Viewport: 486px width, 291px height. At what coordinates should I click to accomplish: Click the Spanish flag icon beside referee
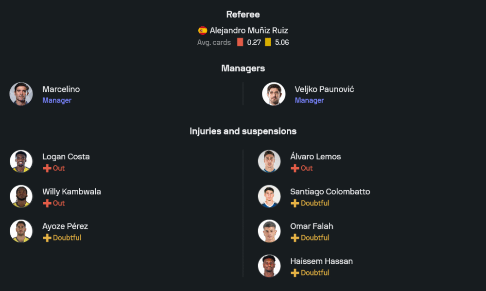(x=203, y=31)
